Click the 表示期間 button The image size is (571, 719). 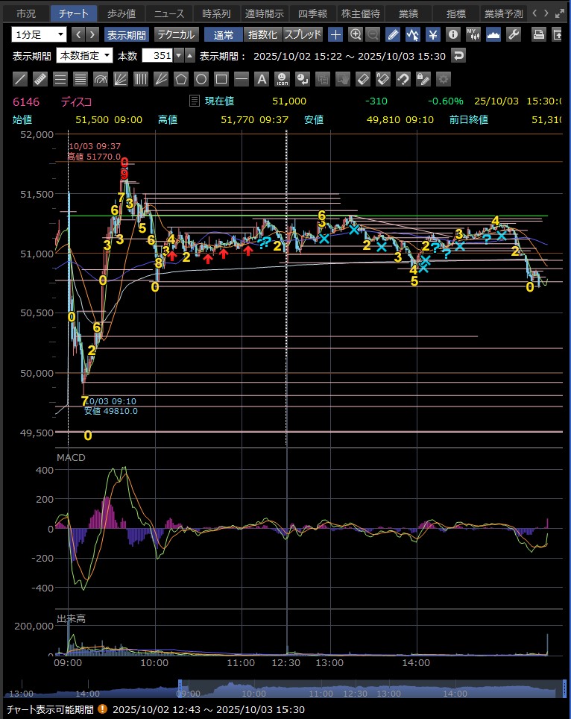tap(126, 34)
